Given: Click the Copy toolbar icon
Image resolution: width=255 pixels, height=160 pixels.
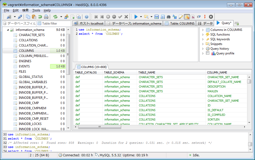Looking at the screenshot, I should [28, 17].
